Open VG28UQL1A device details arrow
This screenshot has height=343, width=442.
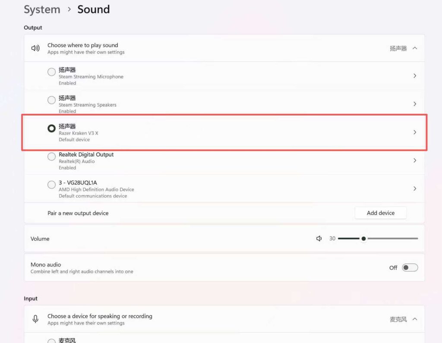click(415, 189)
